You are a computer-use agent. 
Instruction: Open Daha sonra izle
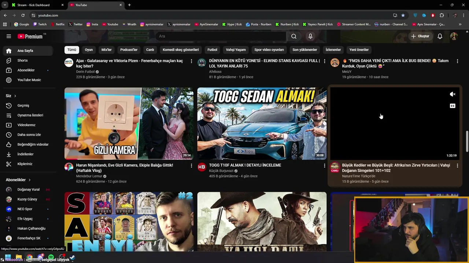click(28, 135)
